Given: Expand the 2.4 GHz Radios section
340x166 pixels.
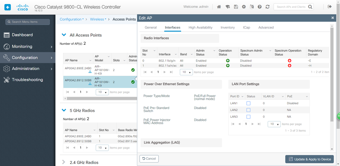Looking at the screenshot, I should (64, 162).
